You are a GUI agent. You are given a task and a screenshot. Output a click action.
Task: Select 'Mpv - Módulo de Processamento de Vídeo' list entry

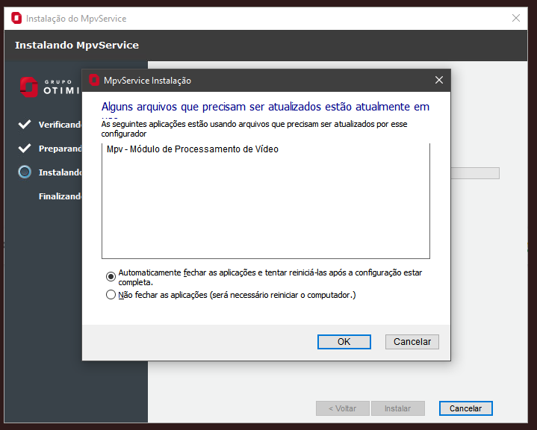click(x=193, y=149)
